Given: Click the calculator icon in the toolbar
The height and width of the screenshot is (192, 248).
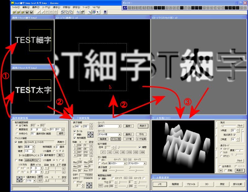Looking at the screenshot, I should (x=105, y=12).
